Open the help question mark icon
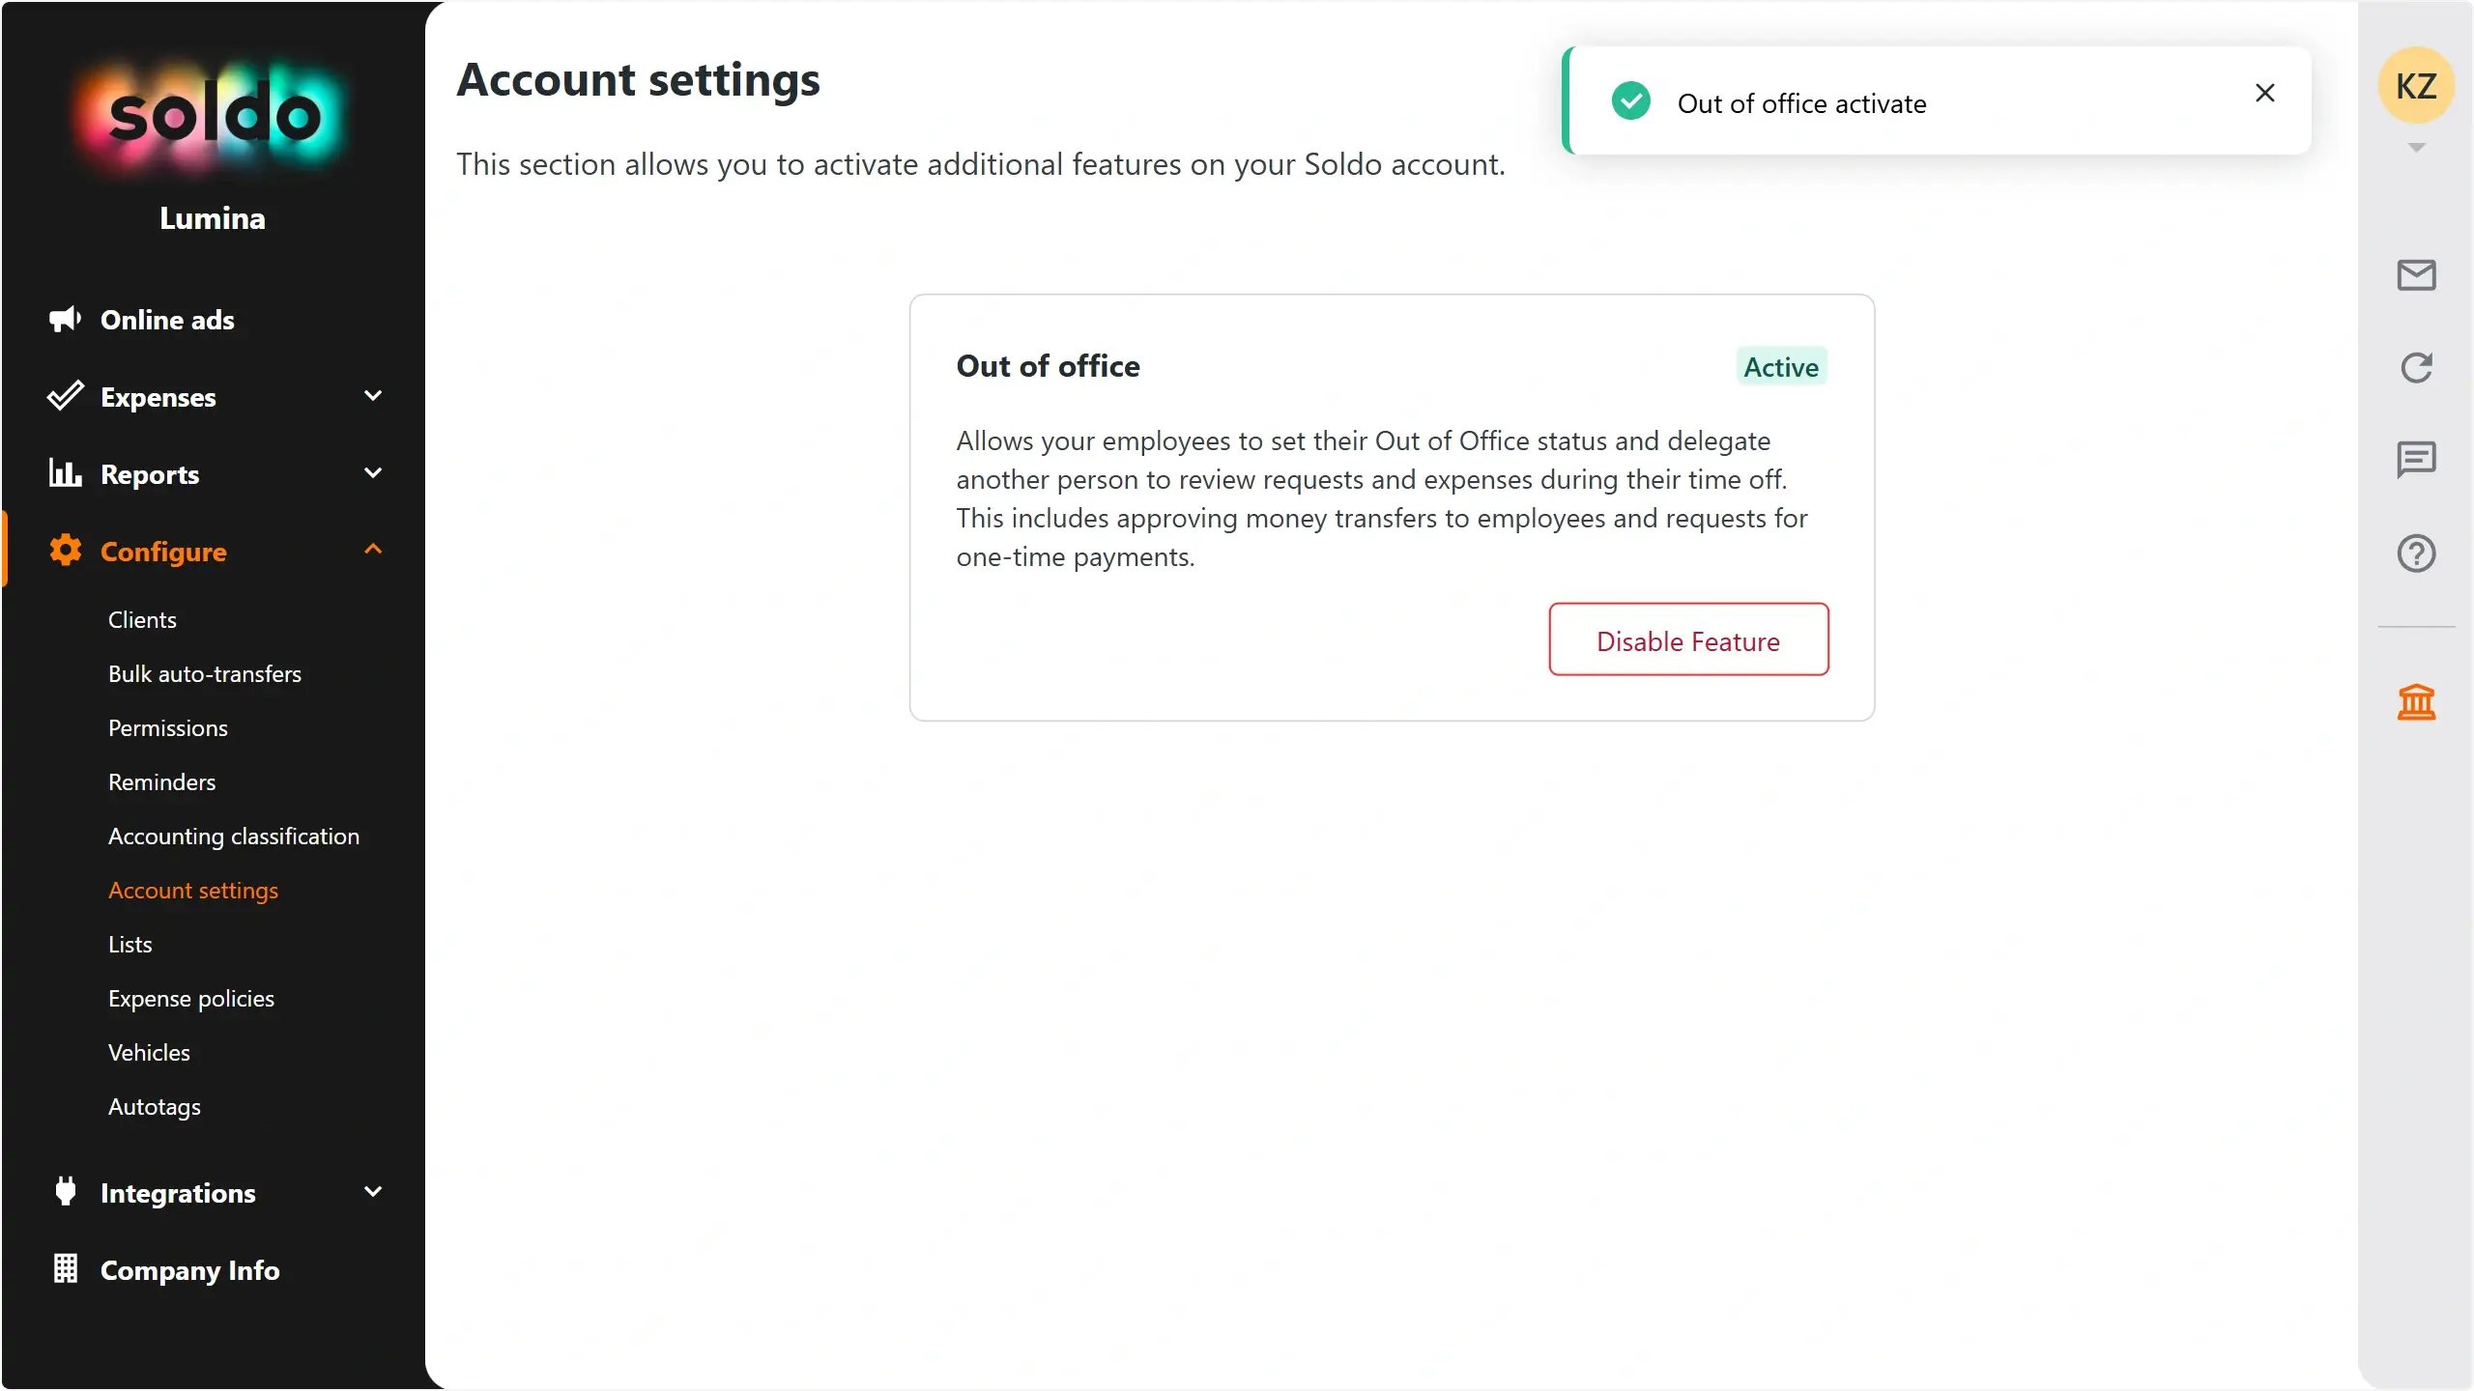 2416,554
